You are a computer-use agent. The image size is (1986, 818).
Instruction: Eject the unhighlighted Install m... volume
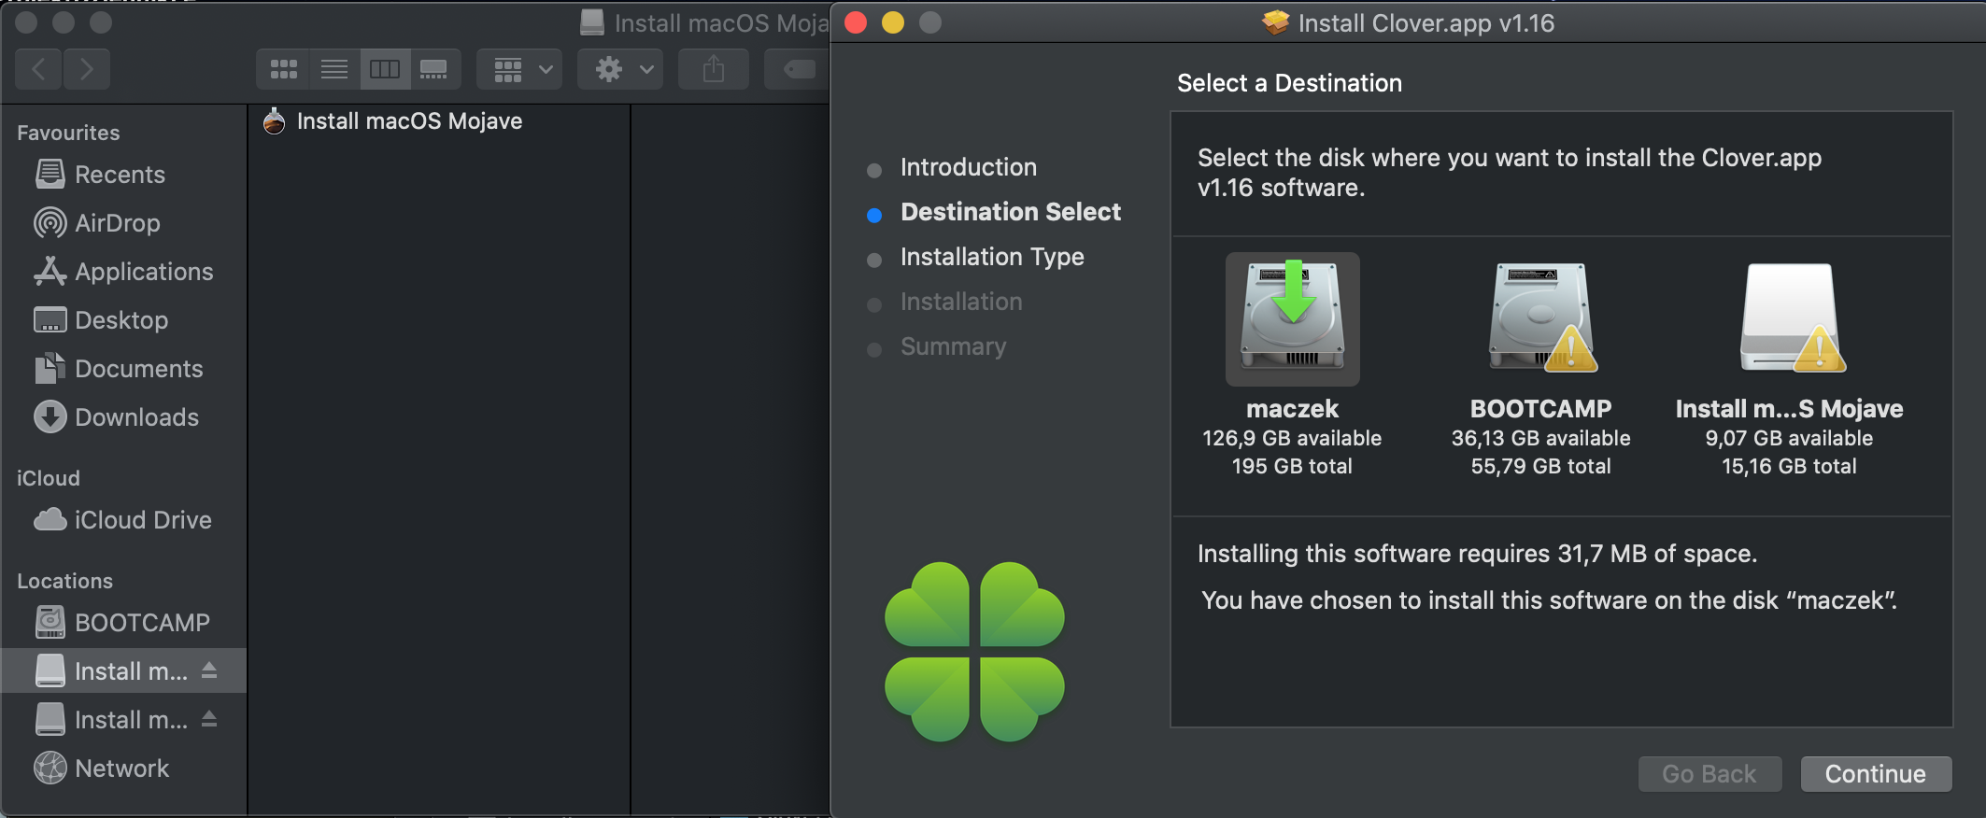(209, 719)
